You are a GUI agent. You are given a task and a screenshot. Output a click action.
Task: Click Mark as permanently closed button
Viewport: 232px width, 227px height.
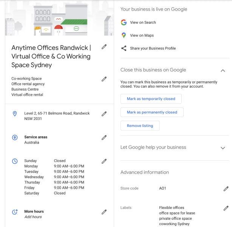coord(152,112)
